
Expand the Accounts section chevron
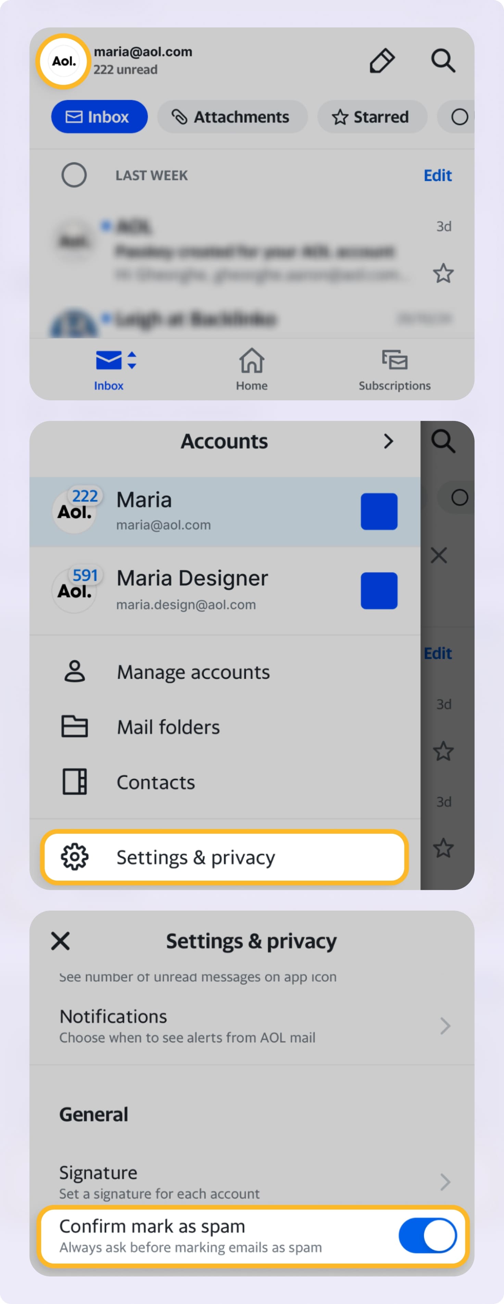click(389, 441)
